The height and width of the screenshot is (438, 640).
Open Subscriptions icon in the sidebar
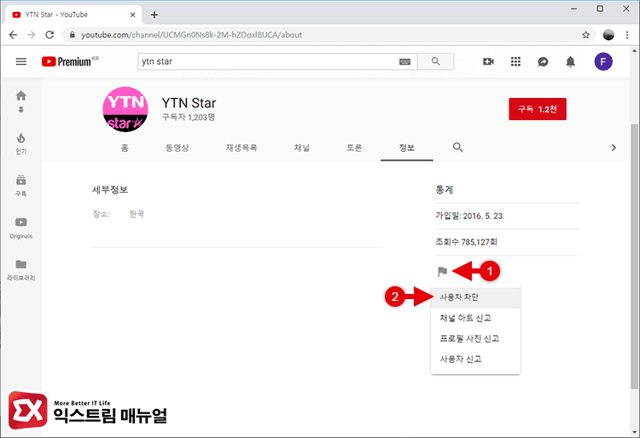click(20, 186)
